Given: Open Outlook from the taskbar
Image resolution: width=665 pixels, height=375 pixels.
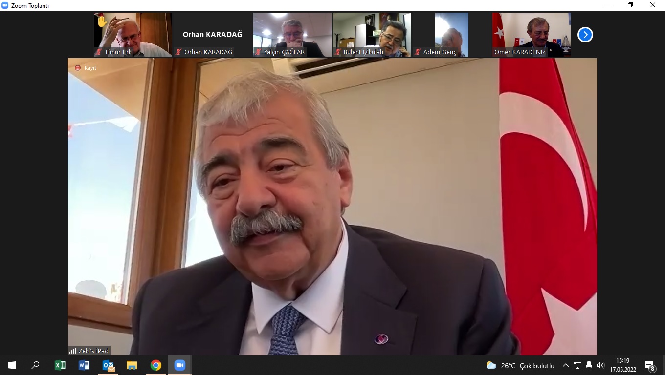Looking at the screenshot, I should click(x=108, y=365).
